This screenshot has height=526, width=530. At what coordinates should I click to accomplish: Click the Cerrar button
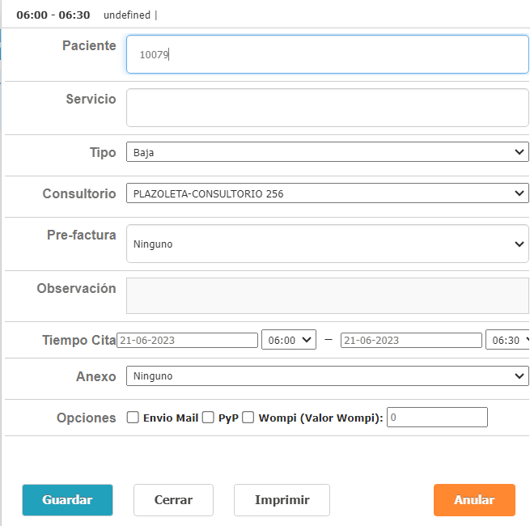pos(173,500)
